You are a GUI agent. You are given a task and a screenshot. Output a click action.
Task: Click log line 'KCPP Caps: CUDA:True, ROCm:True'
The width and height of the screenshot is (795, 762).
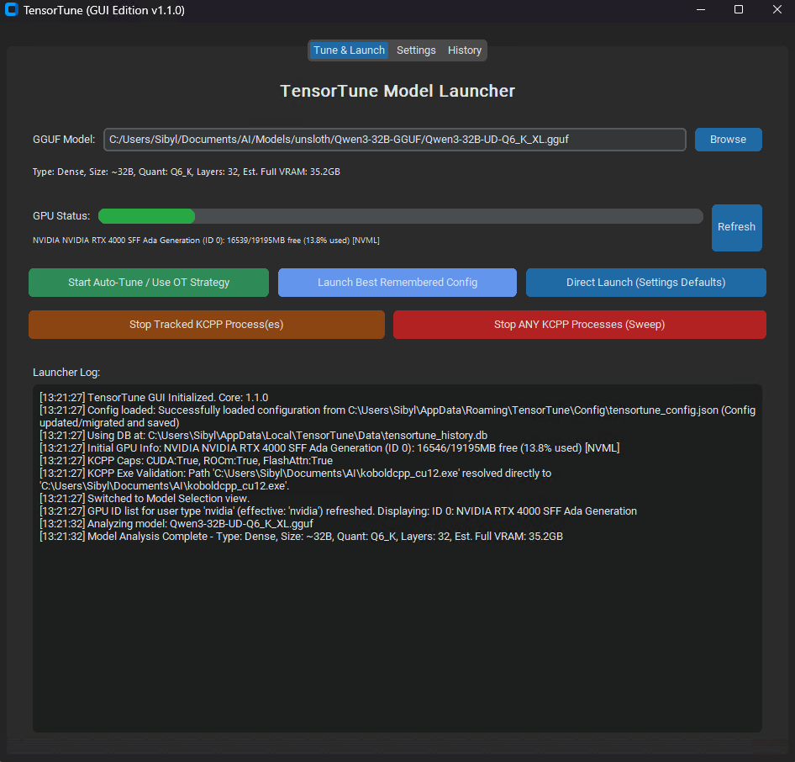pos(186,461)
